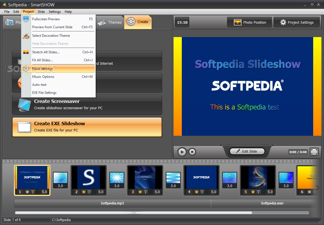Click the Main Settings gear icon

(x=26, y=69)
